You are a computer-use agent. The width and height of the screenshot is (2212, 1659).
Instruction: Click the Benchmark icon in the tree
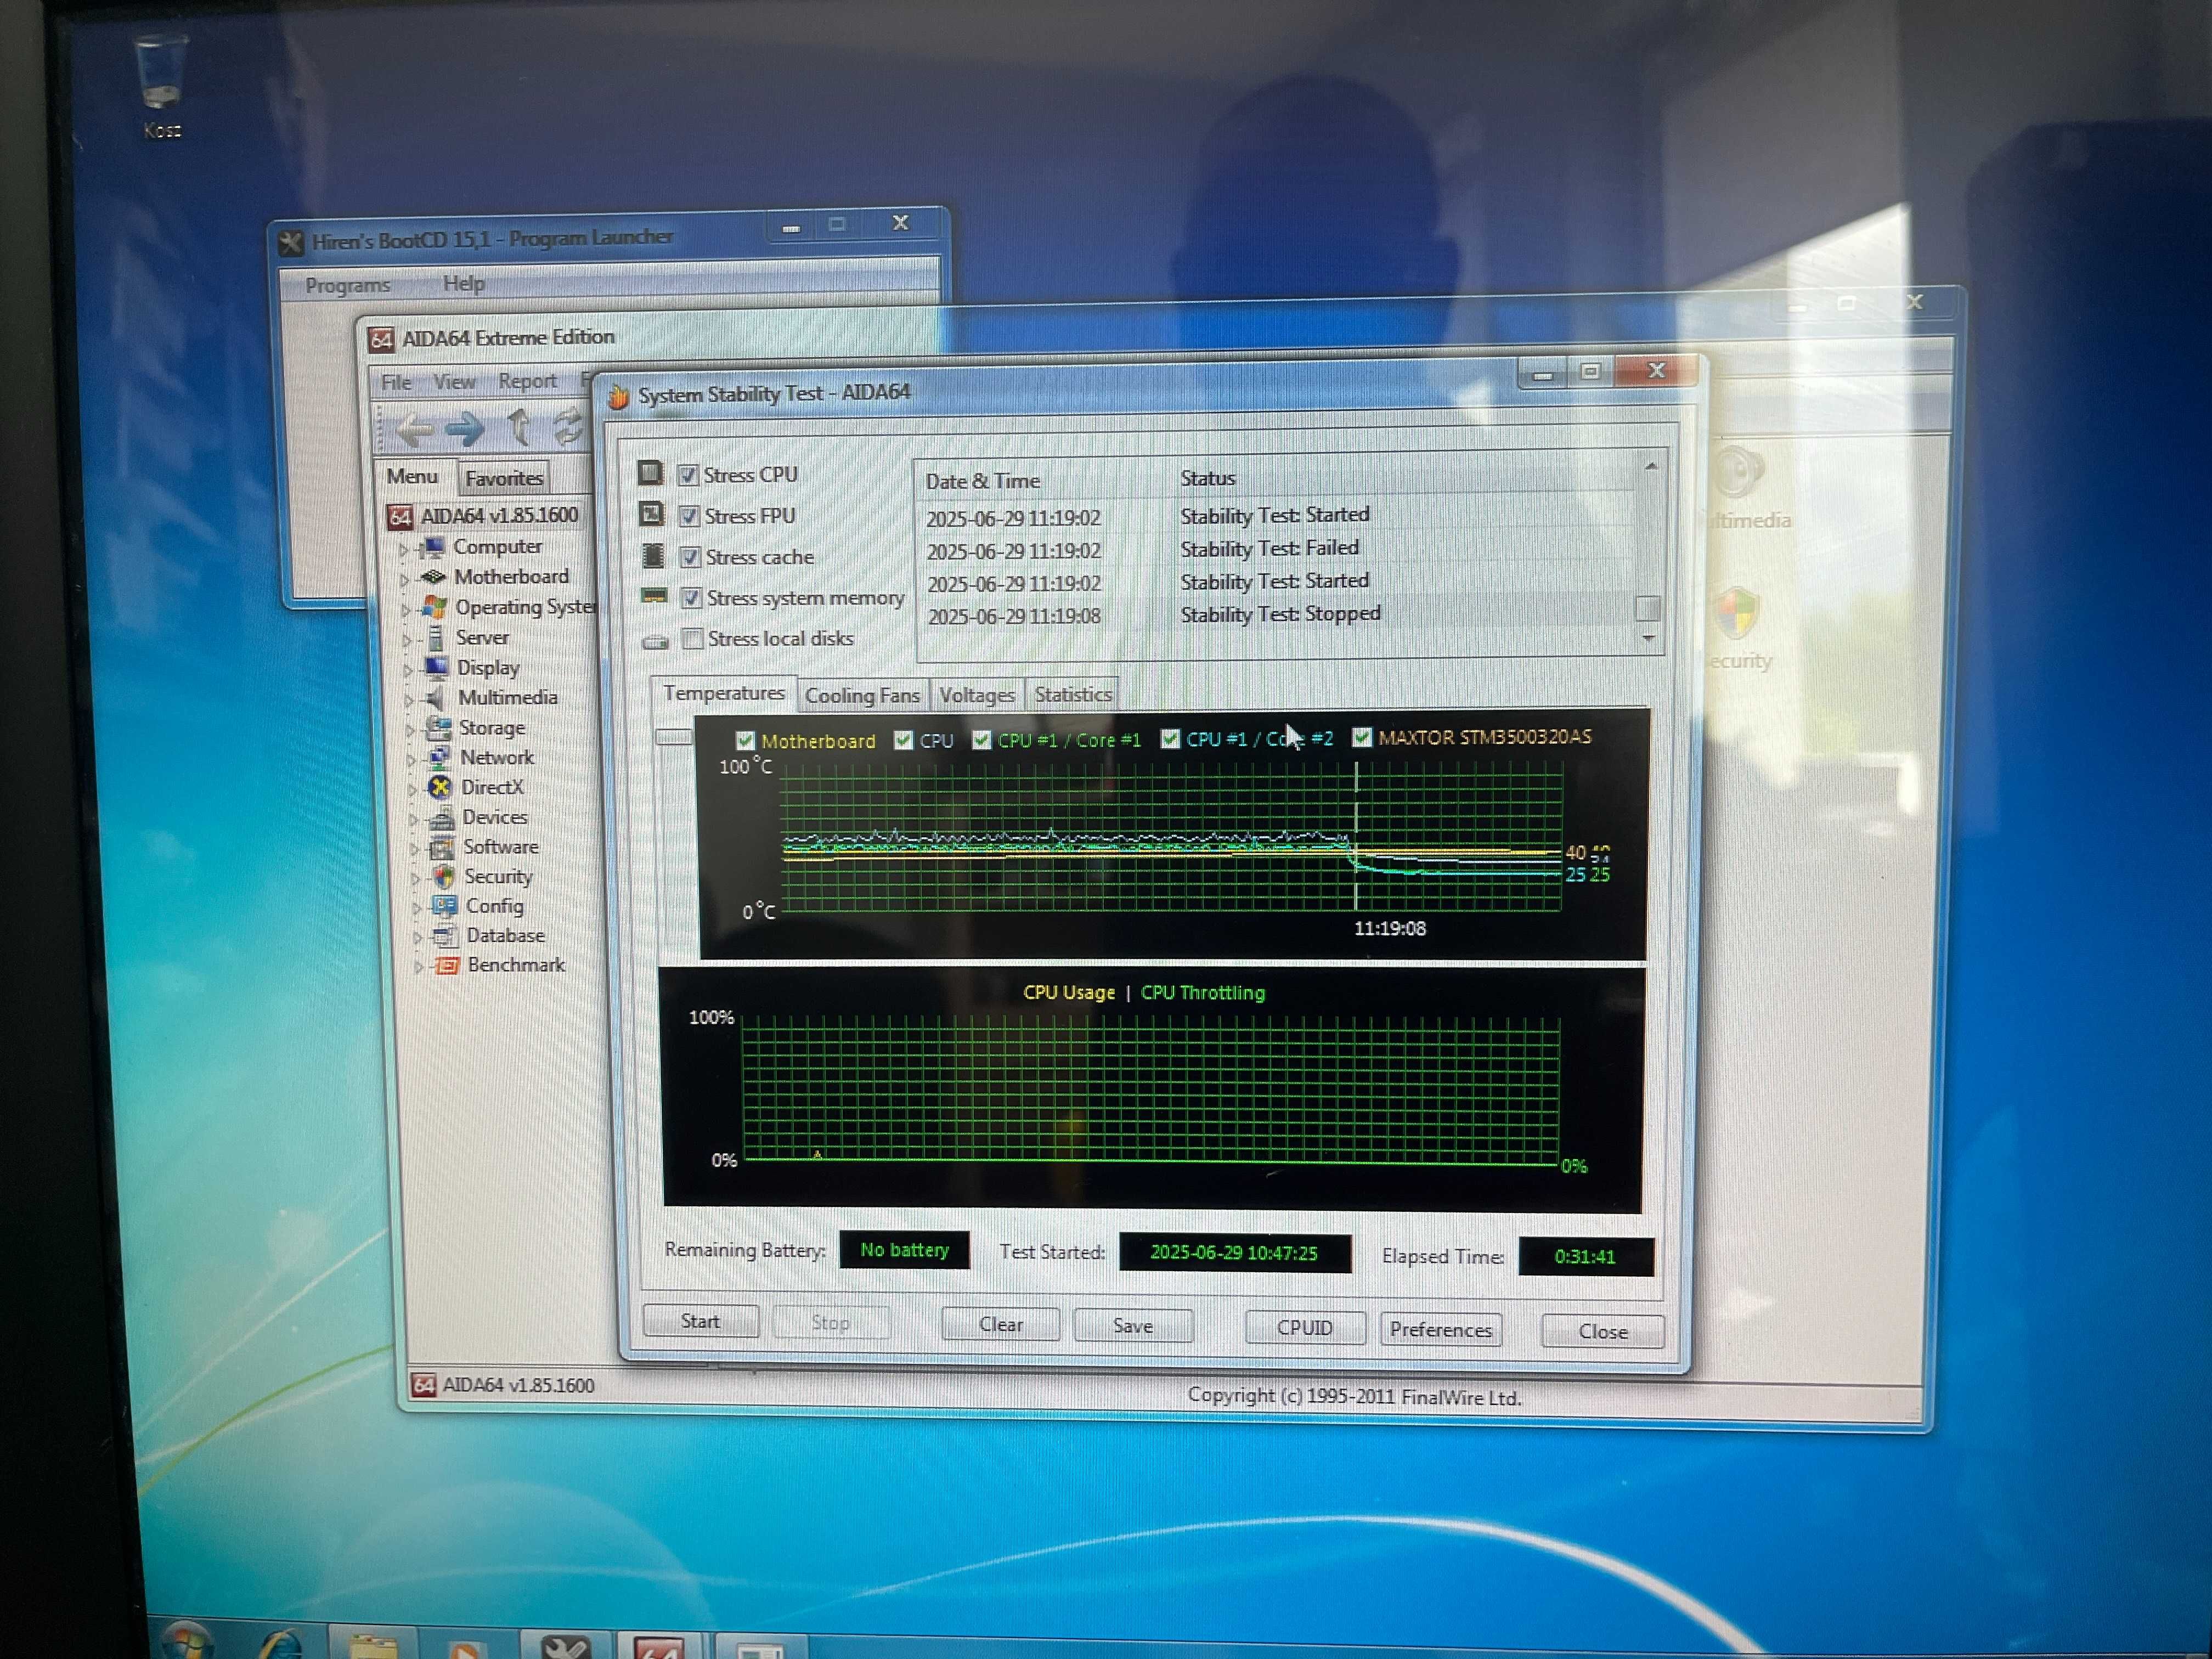coord(447,965)
